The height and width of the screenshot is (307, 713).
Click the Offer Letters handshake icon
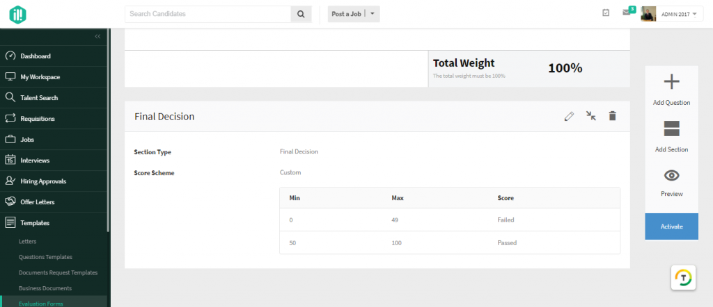10,202
